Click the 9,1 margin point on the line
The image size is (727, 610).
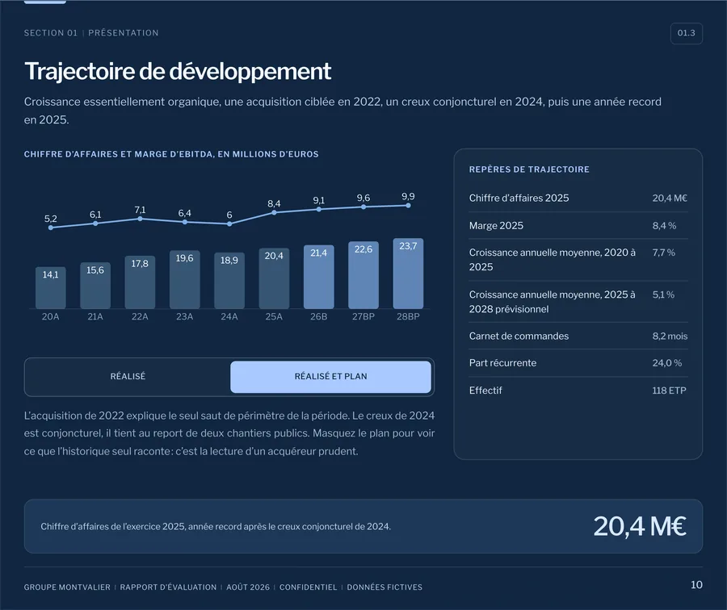click(x=318, y=209)
